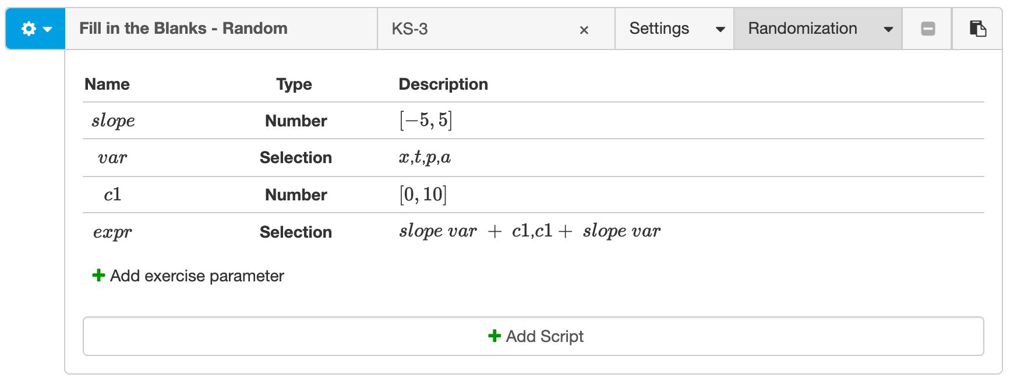Open the c1 number parameter
1010x381 pixels.
[x=112, y=195]
